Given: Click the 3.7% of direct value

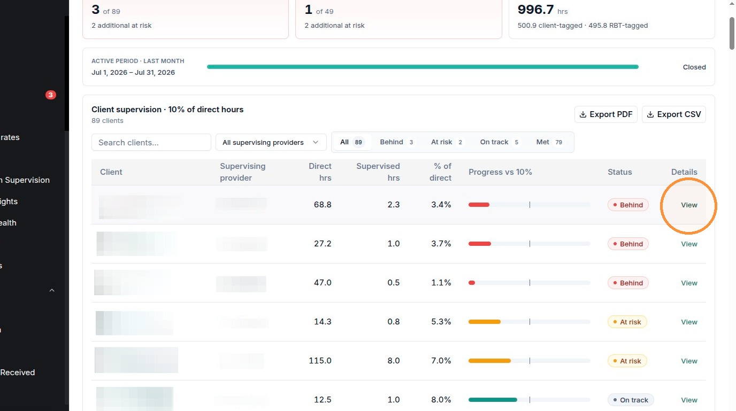Looking at the screenshot, I should (x=441, y=244).
